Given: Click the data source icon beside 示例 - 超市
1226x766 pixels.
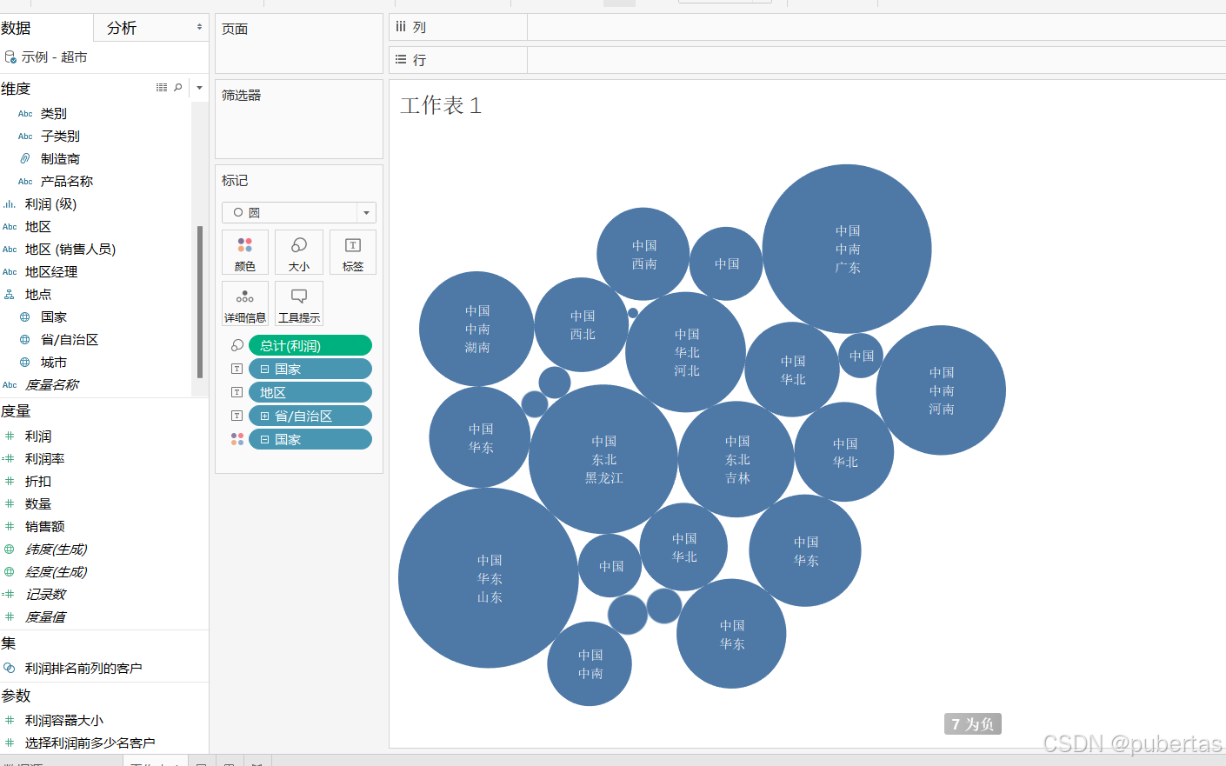Looking at the screenshot, I should (10, 57).
